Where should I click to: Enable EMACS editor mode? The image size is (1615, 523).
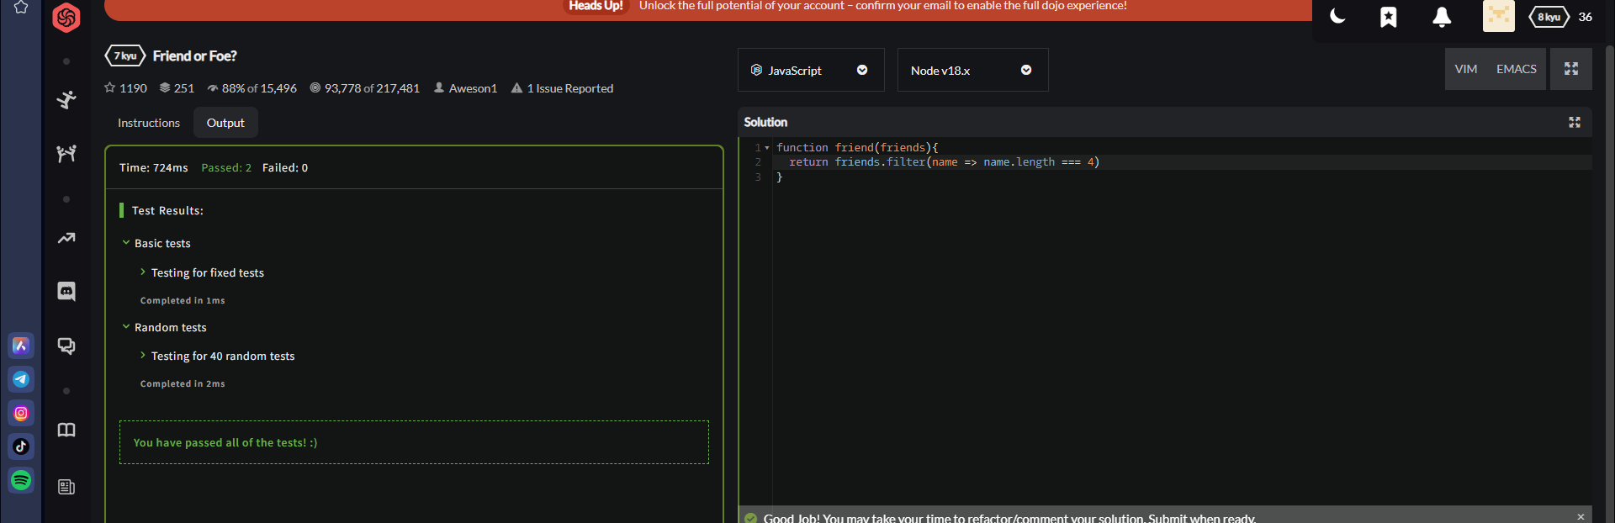tap(1516, 69)
